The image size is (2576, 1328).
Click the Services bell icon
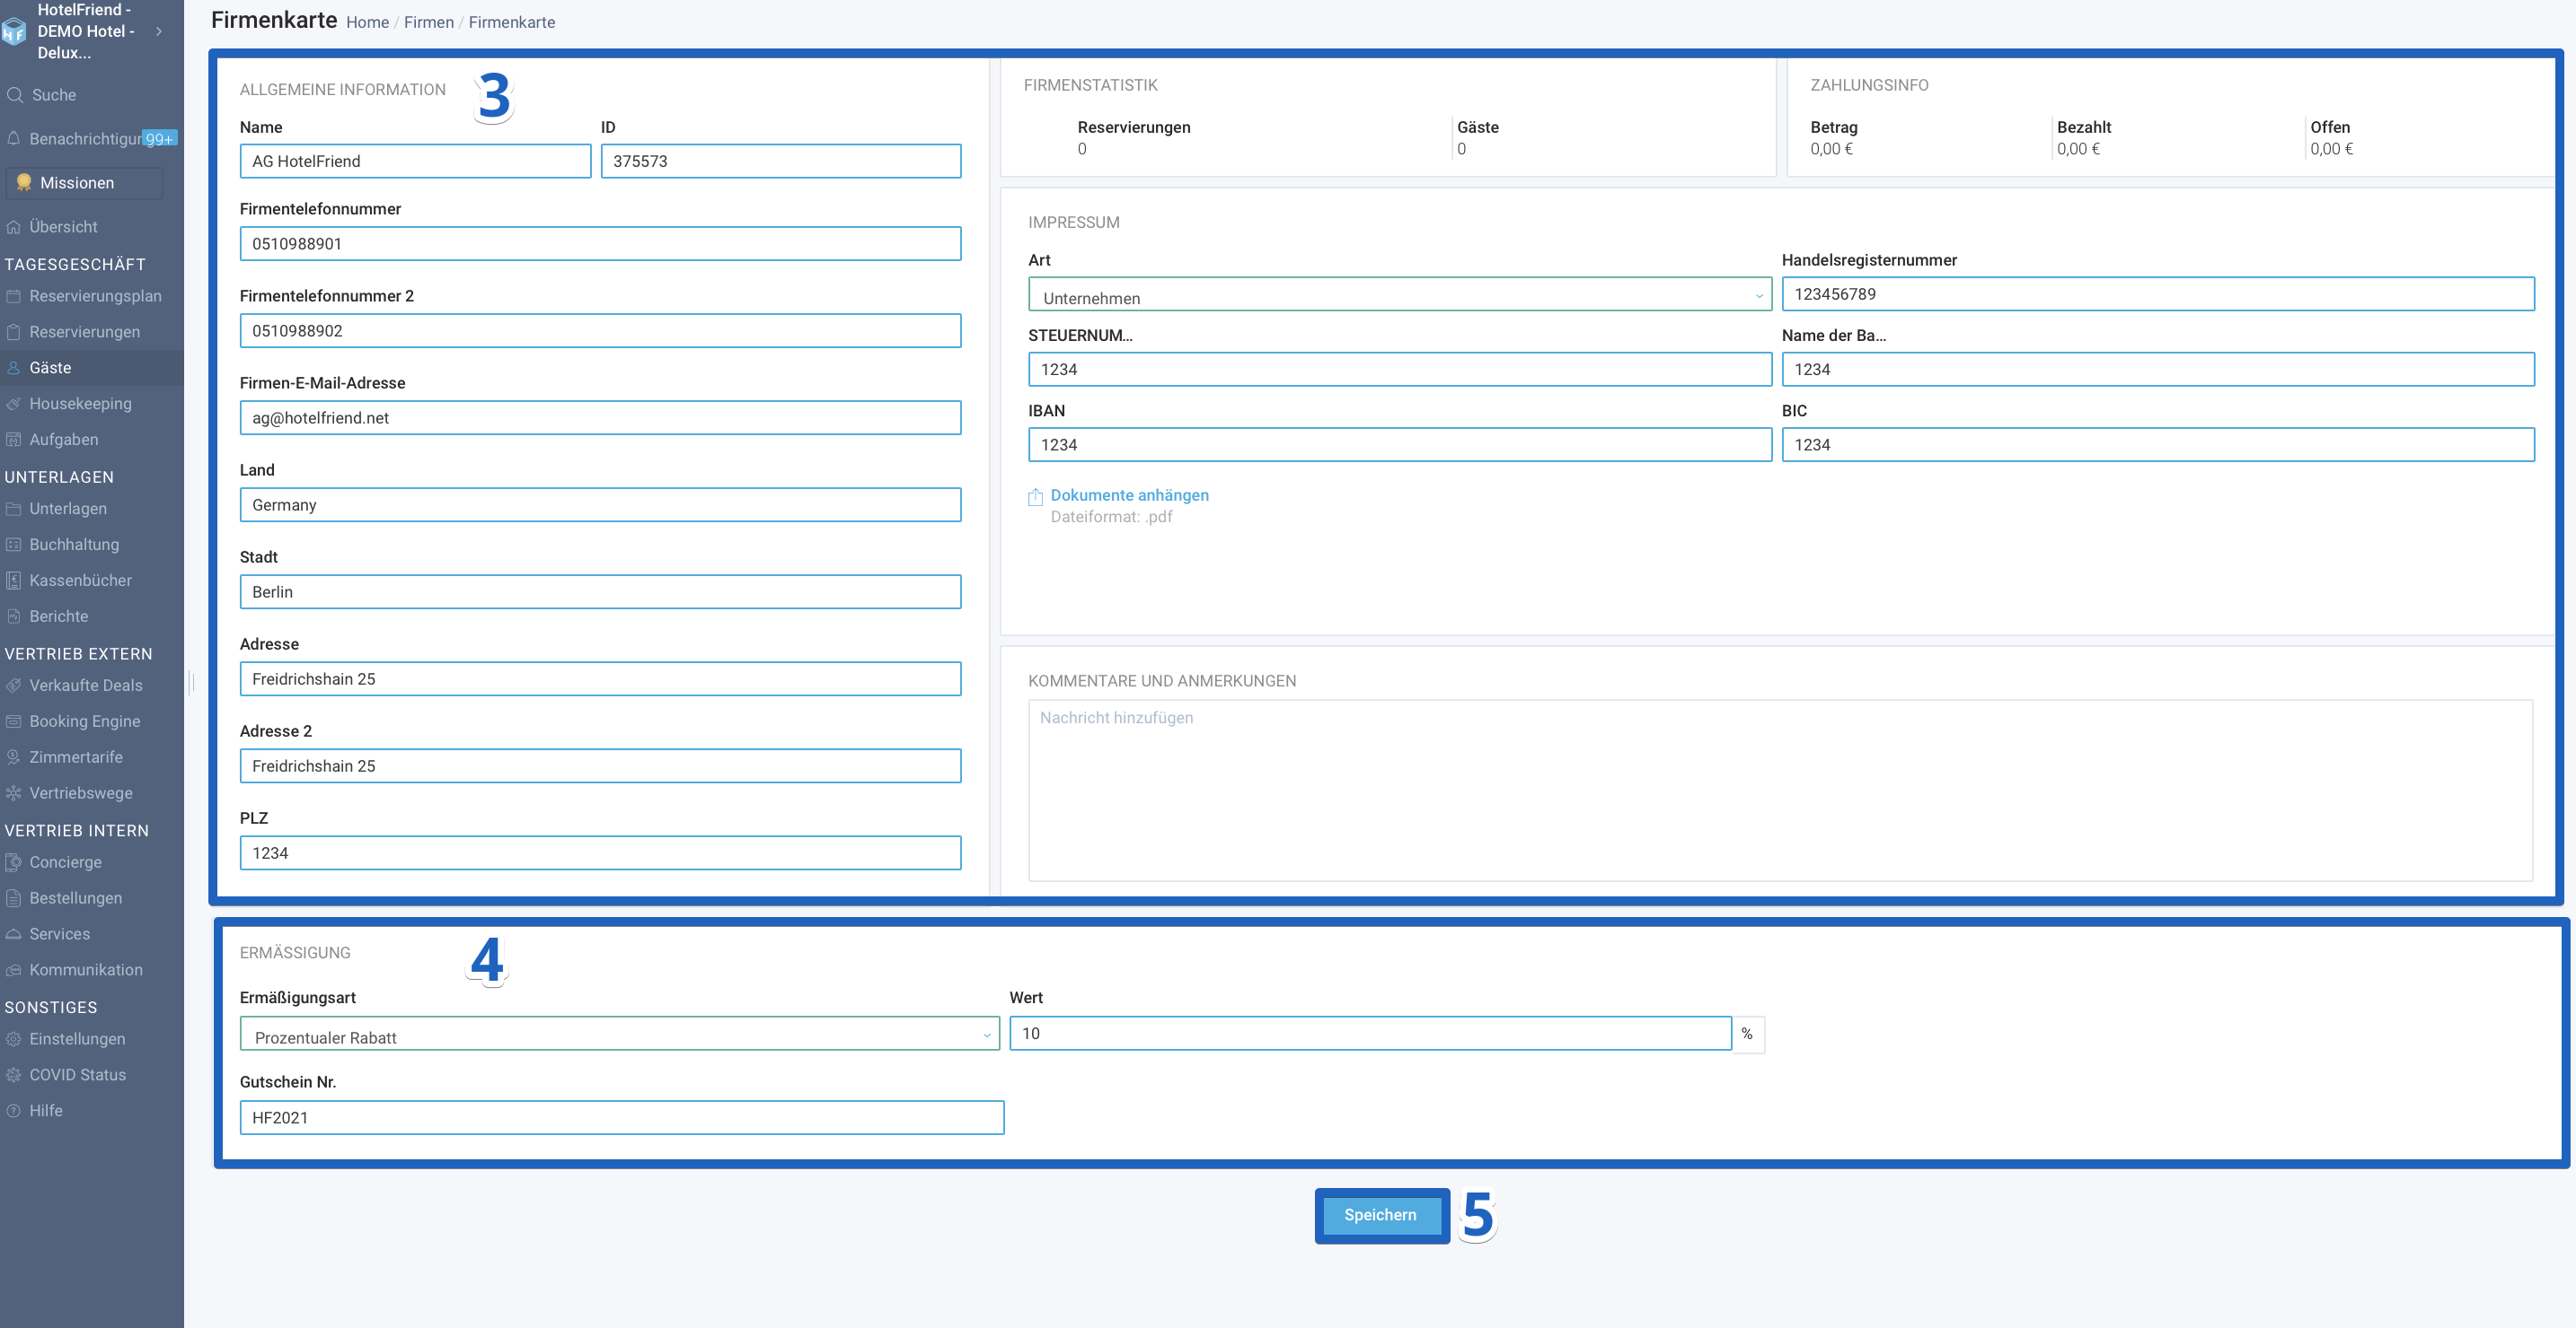click(x=14, y=934)
